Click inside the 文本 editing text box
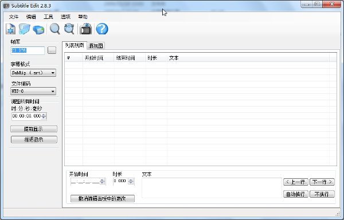Screen dimensions: 344x220 click(x=212, y=188)
